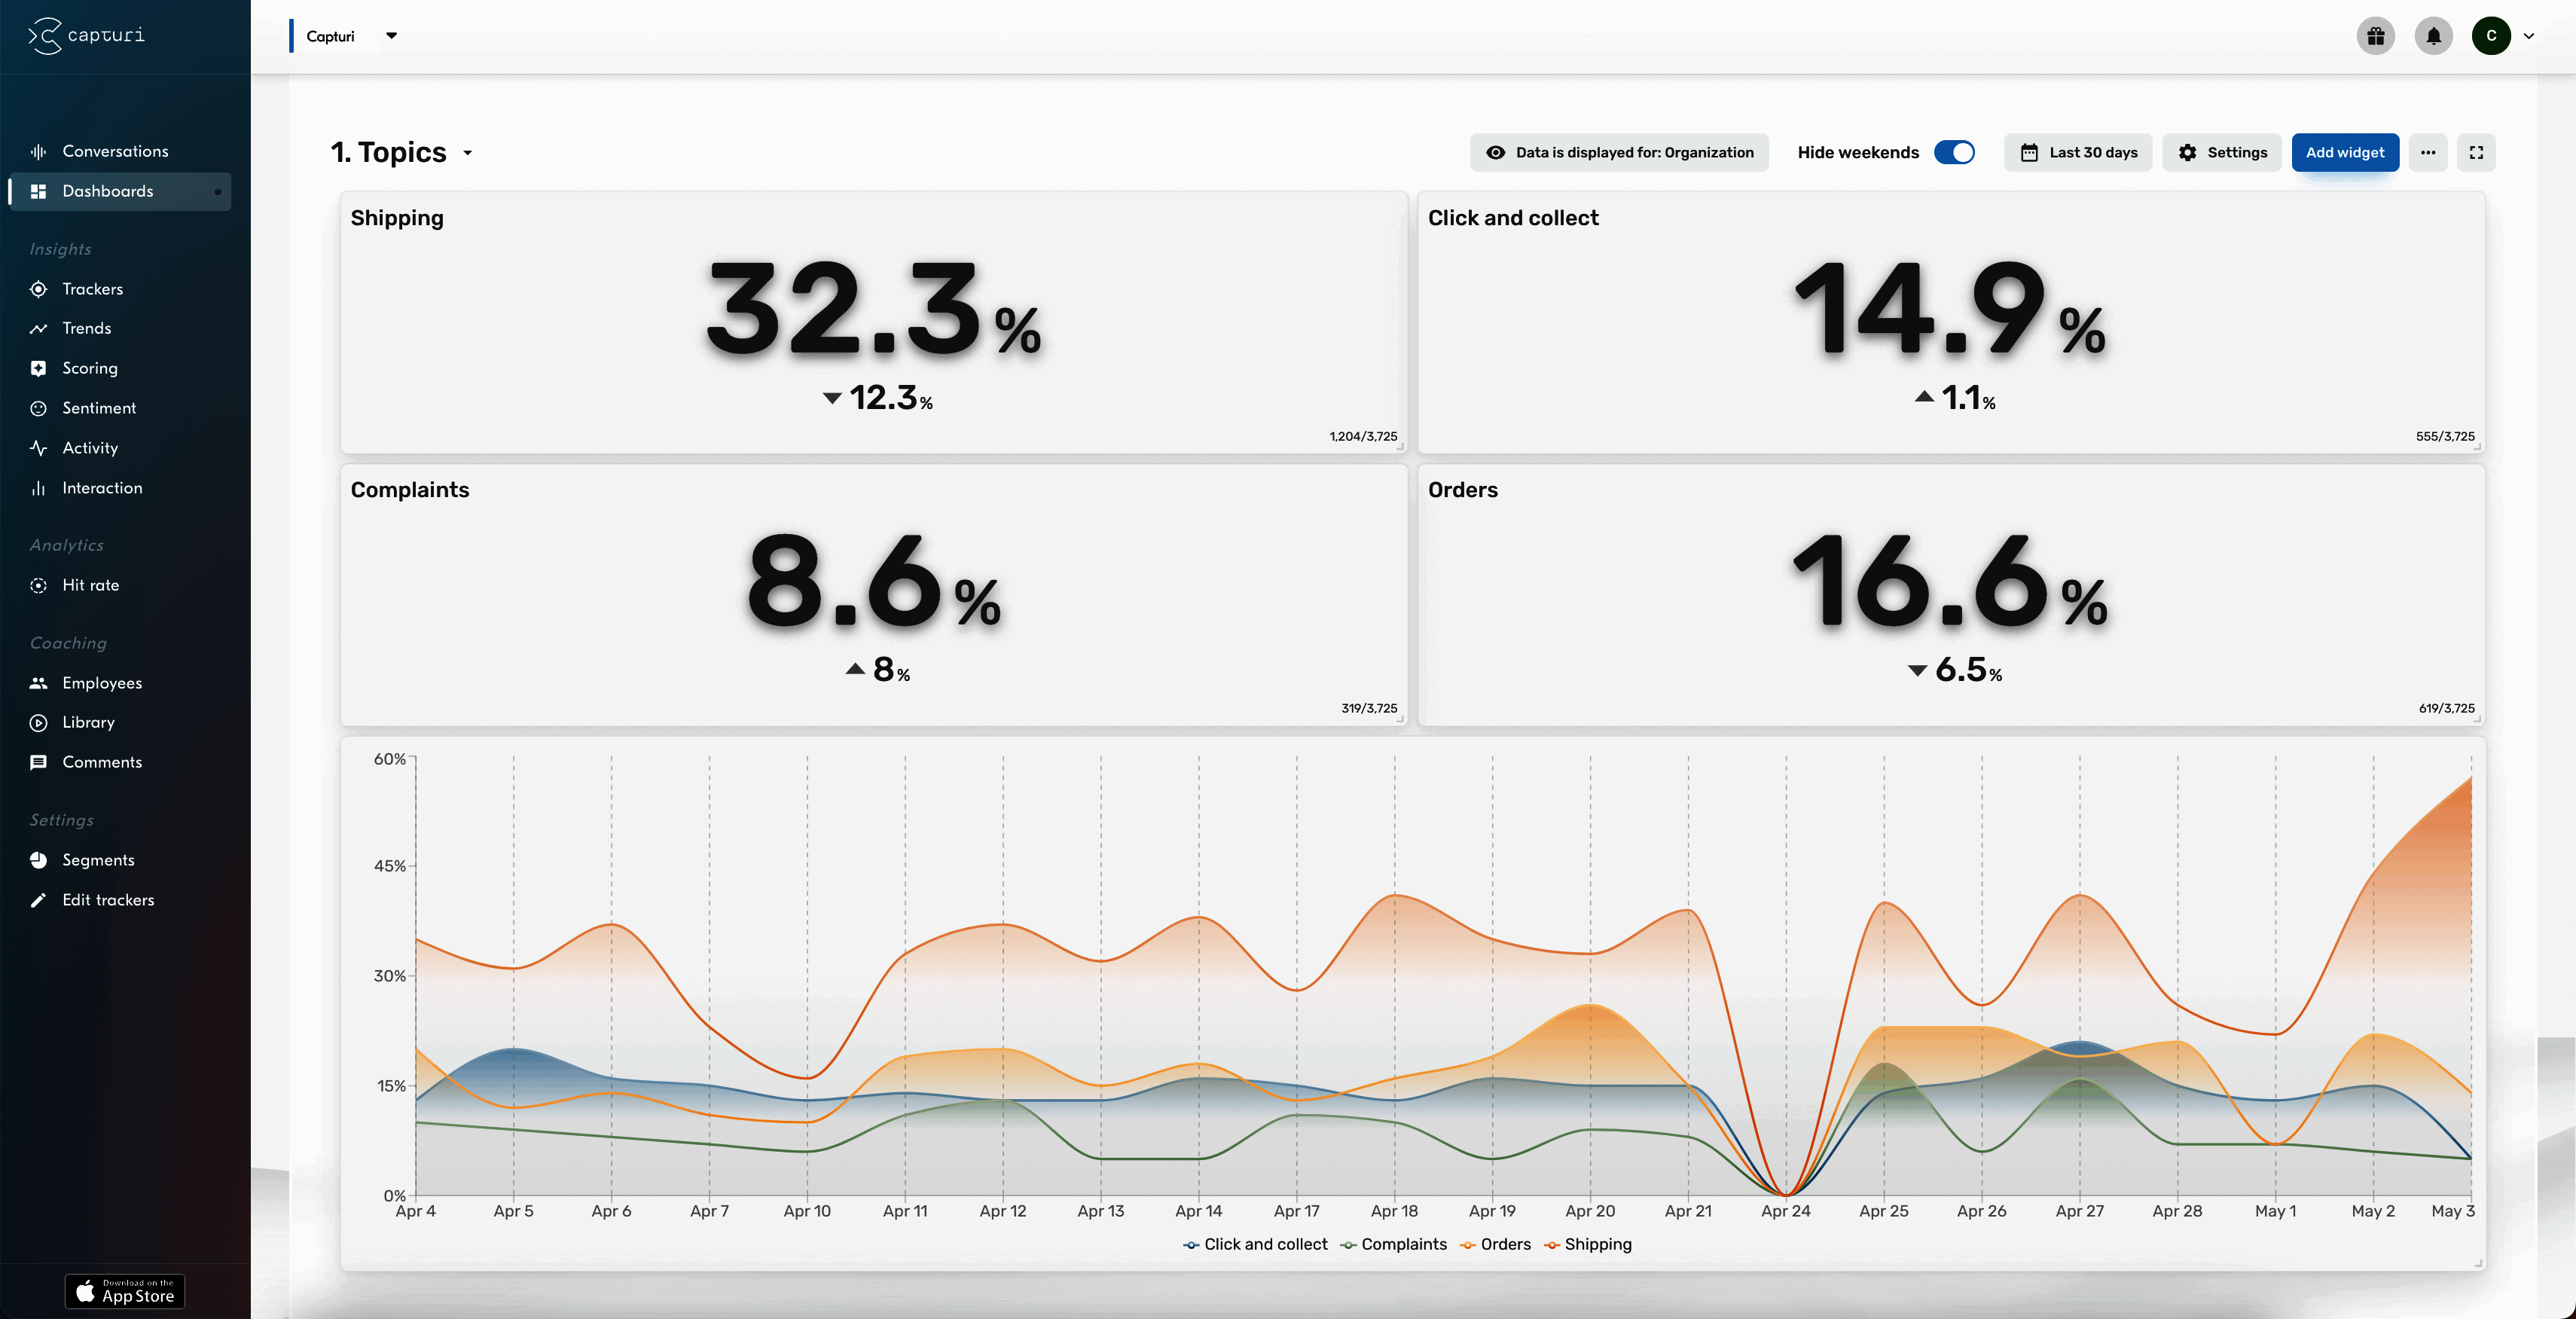Switch to the Conversations section

pyautogui.click(x=114, y=150)
